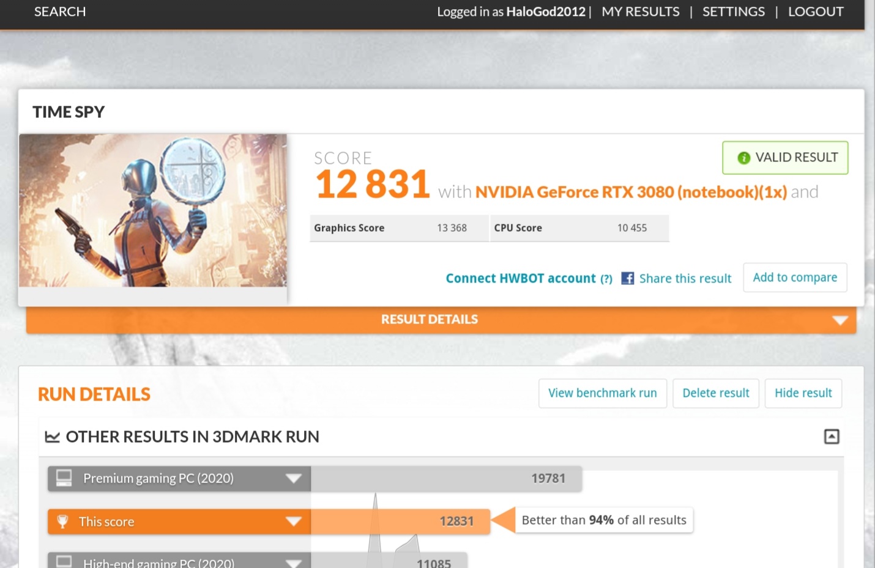The height and width of the screenshot is (568, 875).
Task: Collapse the Other Results in 3DMark Run section
Action: coord(832,437)
